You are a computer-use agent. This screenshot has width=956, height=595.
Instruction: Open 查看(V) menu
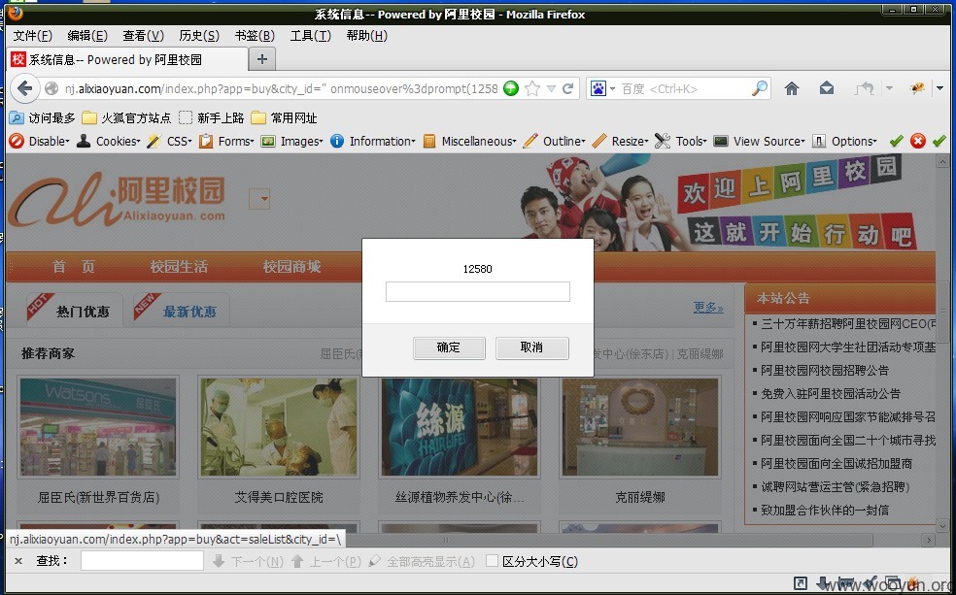point(143,36)
